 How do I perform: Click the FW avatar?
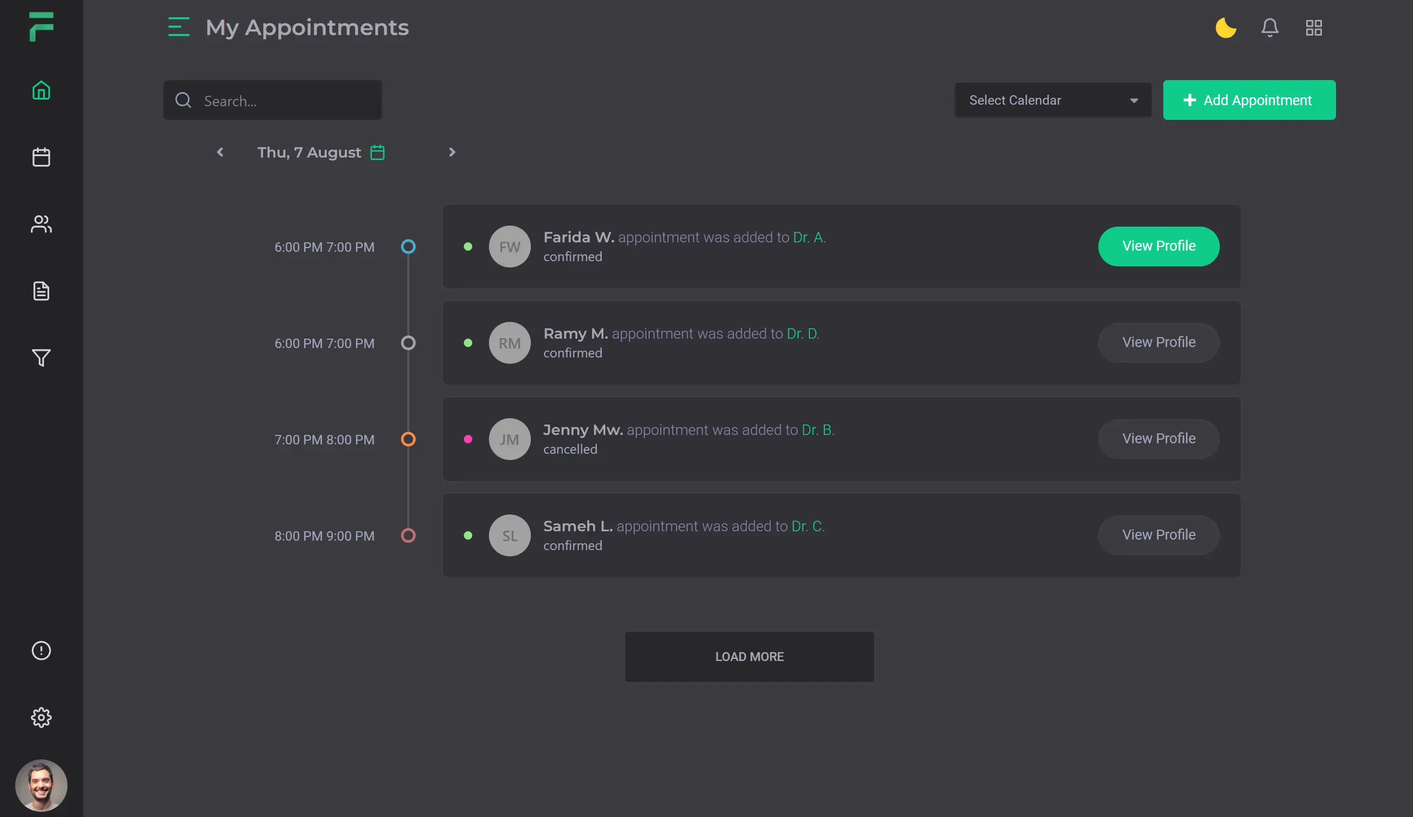(509, 246)
